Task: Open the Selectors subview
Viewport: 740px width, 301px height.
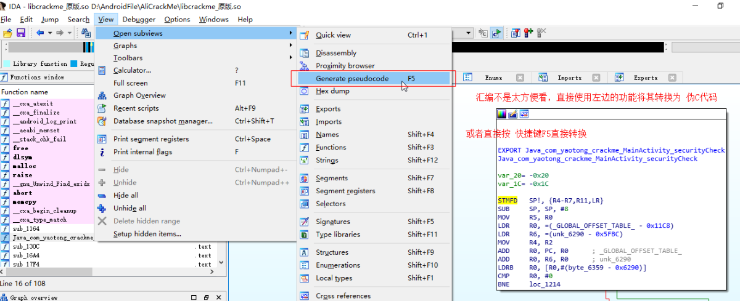Action: [374, 204]
